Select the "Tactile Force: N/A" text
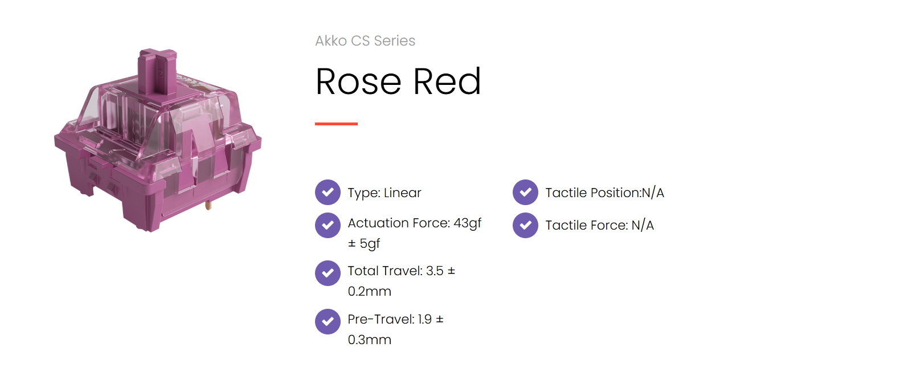 tap(599, 226)
